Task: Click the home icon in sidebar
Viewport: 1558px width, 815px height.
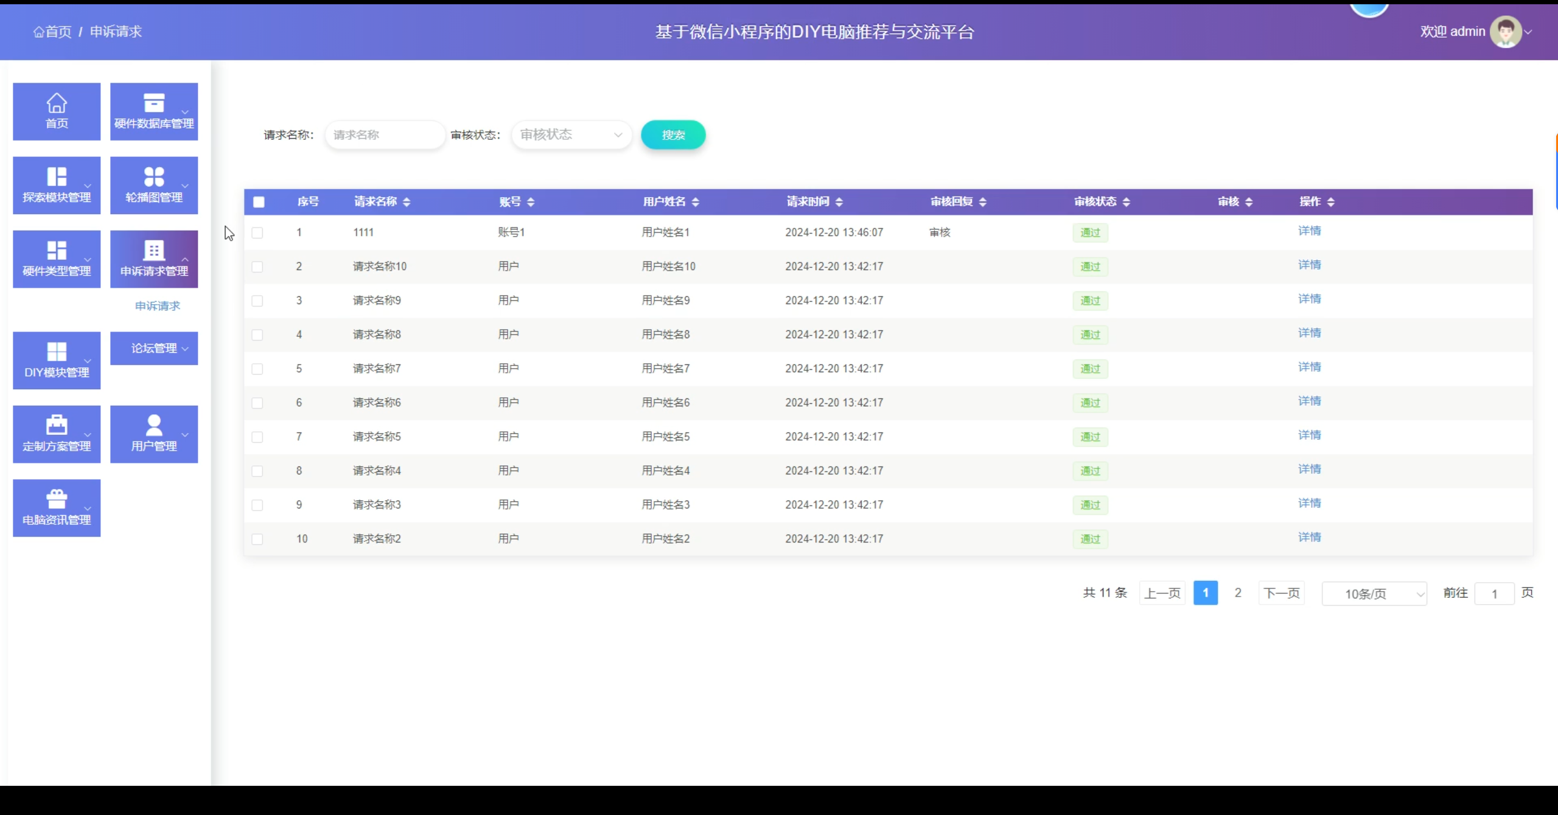Action: click(x=57, y=103)
